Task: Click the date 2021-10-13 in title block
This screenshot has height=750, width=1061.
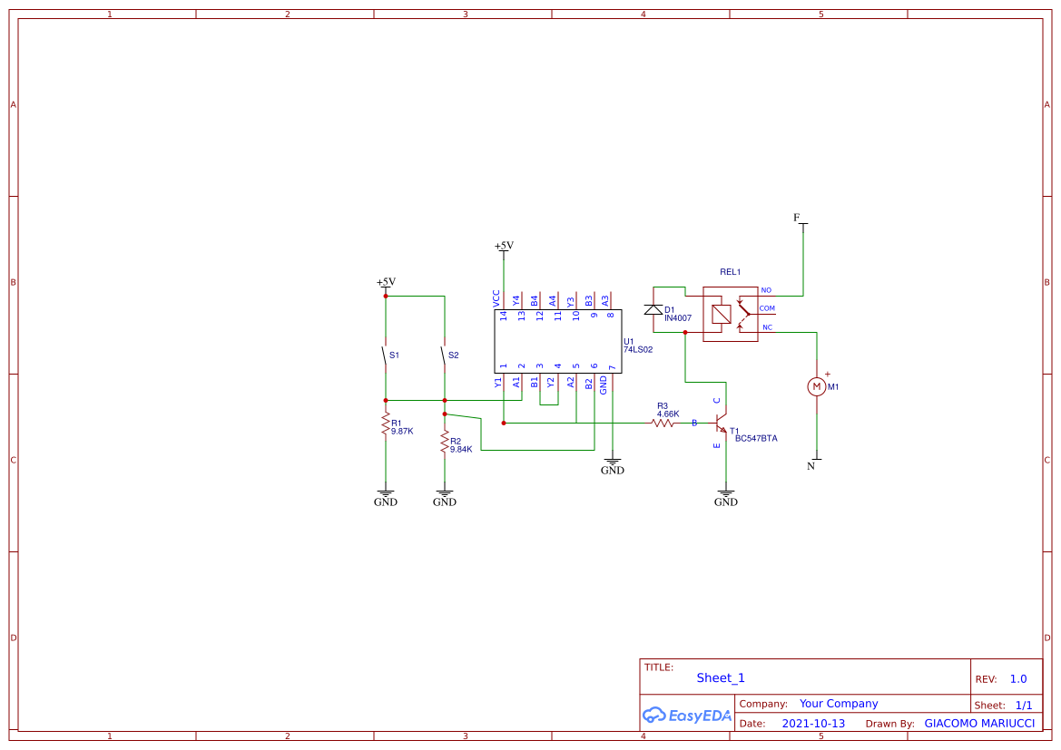Action: [811, 723]
